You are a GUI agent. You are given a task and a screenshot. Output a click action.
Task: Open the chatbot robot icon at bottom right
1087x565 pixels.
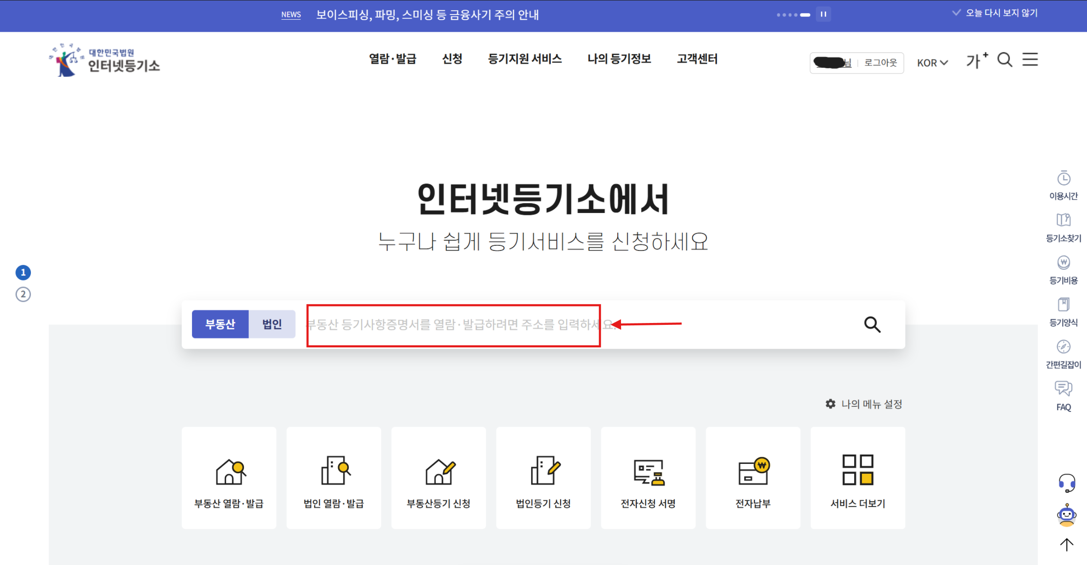[1068, 515]
